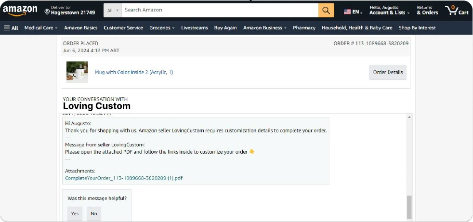
Task: Open Returns & Orders
Action: pyautogui.click(x=427, y=10)
